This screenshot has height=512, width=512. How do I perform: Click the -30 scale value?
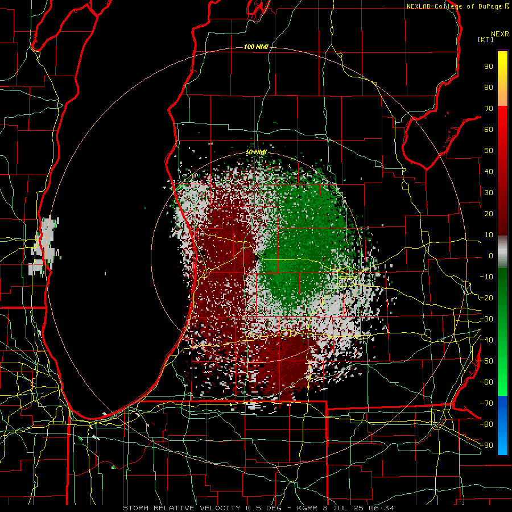[x=486, y=319]
